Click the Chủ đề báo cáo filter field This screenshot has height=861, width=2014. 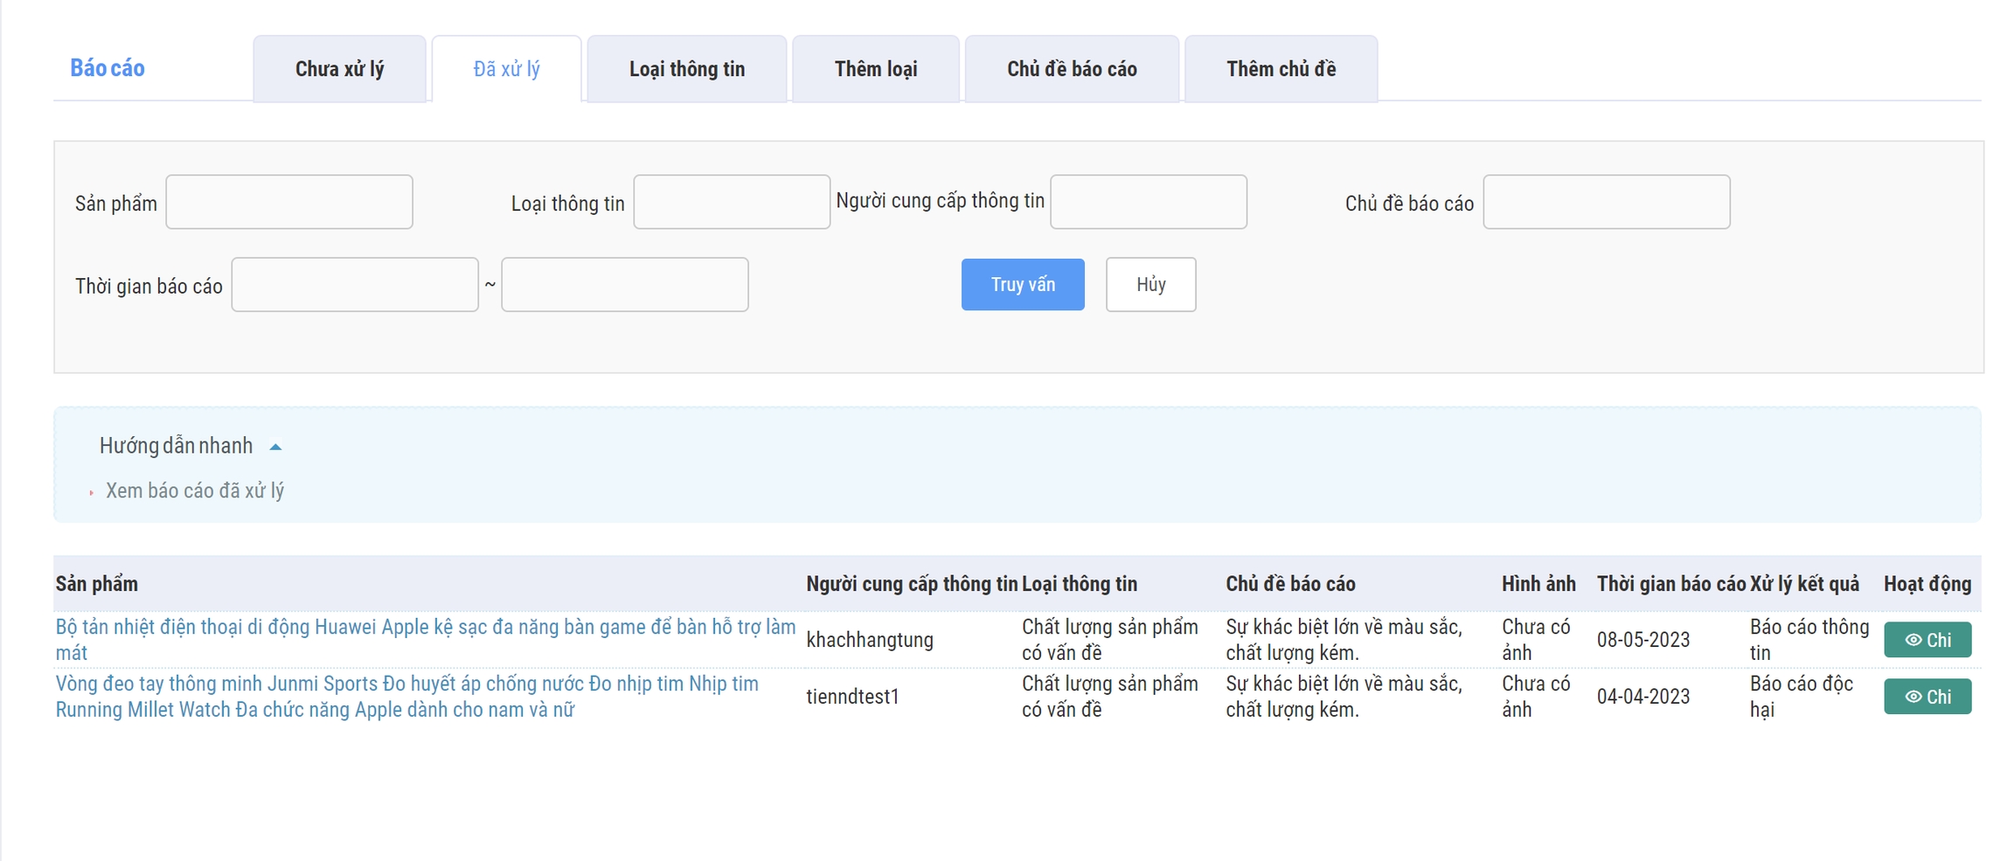coord(1605,202)
